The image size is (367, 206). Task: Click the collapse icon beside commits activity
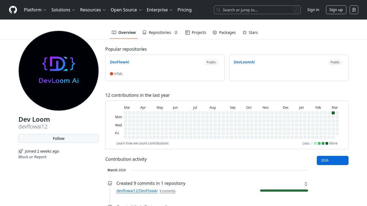click(x=306, y=184)
